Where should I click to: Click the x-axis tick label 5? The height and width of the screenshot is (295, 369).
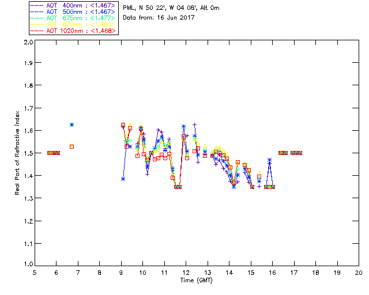(35, 273)
